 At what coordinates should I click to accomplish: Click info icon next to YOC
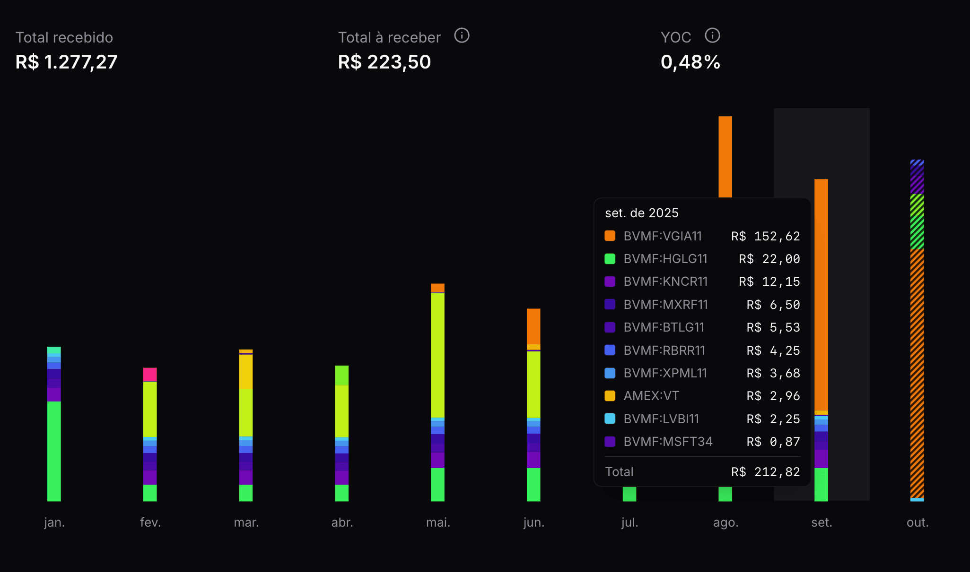pos(712,35)
